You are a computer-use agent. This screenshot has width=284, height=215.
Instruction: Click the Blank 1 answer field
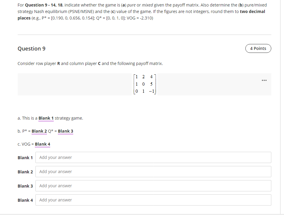154,157
